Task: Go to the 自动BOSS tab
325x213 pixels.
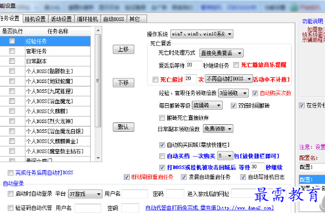Action: [x=113, y=19]
